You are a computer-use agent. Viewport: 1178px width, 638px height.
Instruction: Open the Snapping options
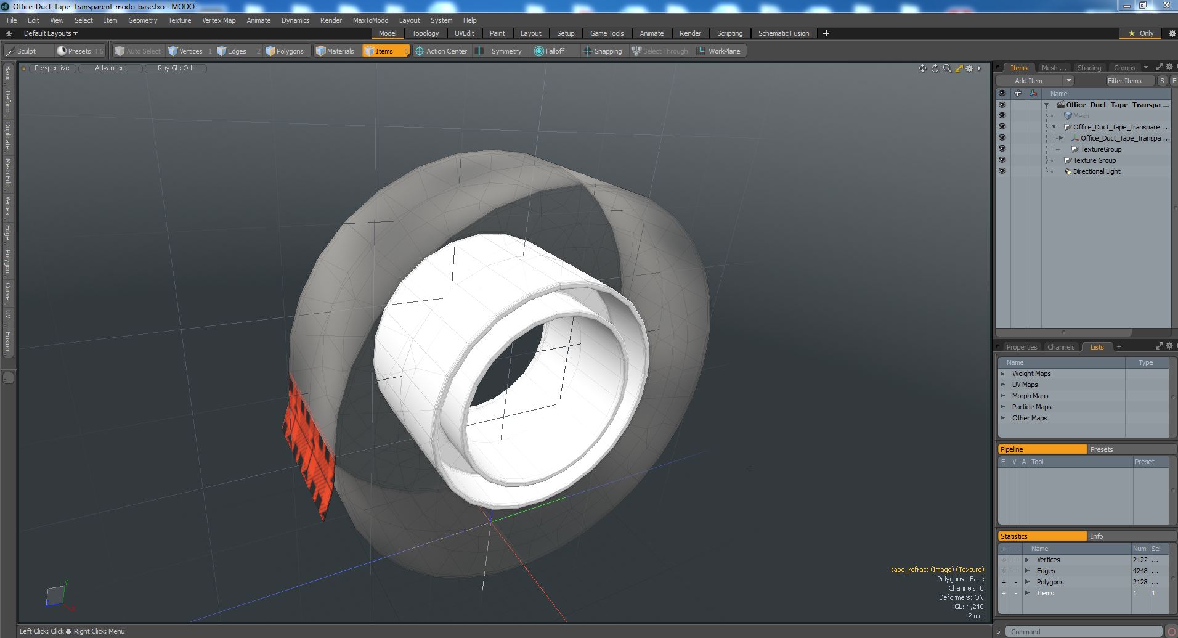[x=603, y=51]
